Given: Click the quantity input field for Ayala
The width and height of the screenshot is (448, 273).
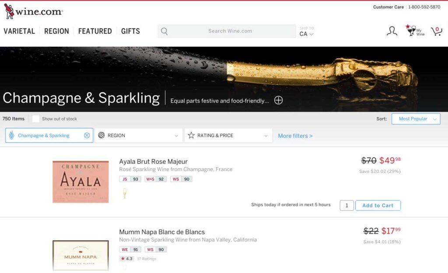Looking at the screenshot, I should pyautogui.click(x=346, y=205).
